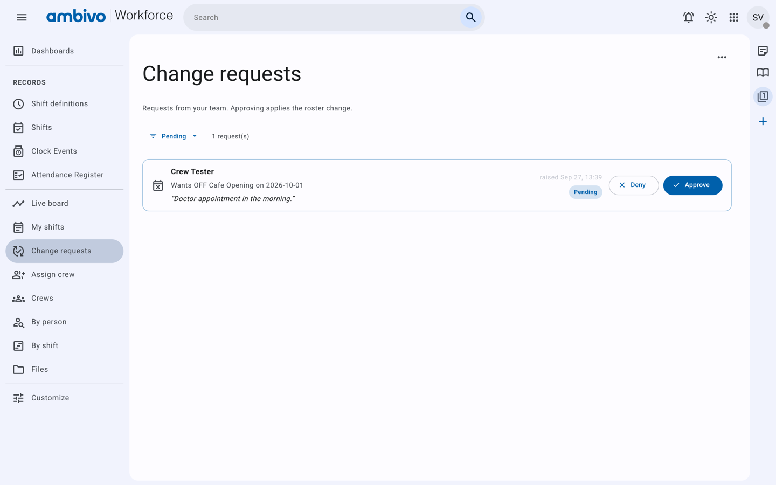Click the magnifier search button
The height and width of the screenshot is (485, 776).
[471, 17]
